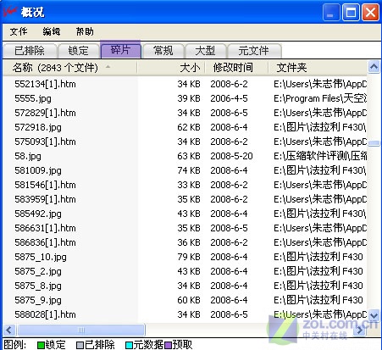
Task: Open the 文件 menu
Action: click(19, 31)
